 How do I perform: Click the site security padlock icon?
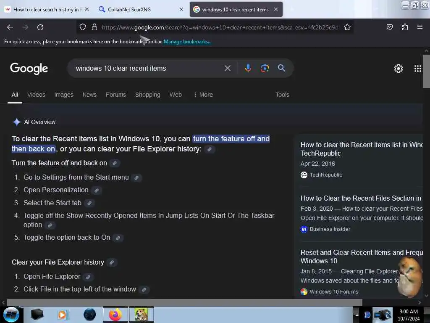click(94, 27)
